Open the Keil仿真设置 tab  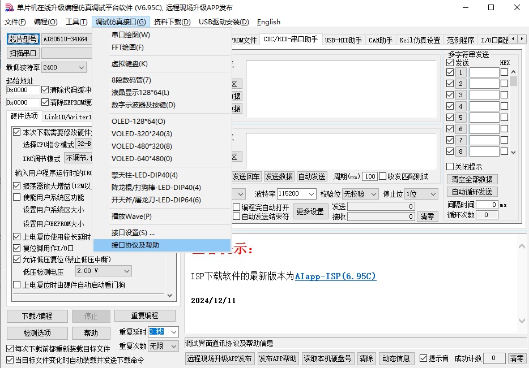click(420, 40)
